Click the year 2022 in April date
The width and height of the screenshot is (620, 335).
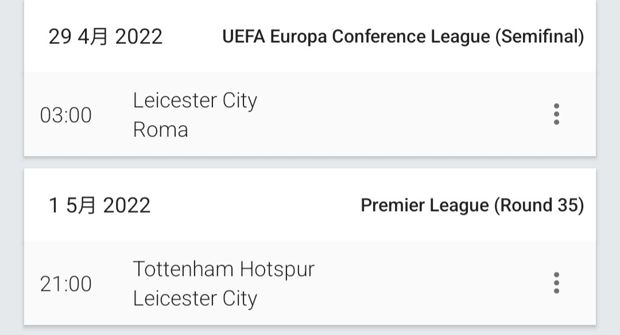pos(139,37)
